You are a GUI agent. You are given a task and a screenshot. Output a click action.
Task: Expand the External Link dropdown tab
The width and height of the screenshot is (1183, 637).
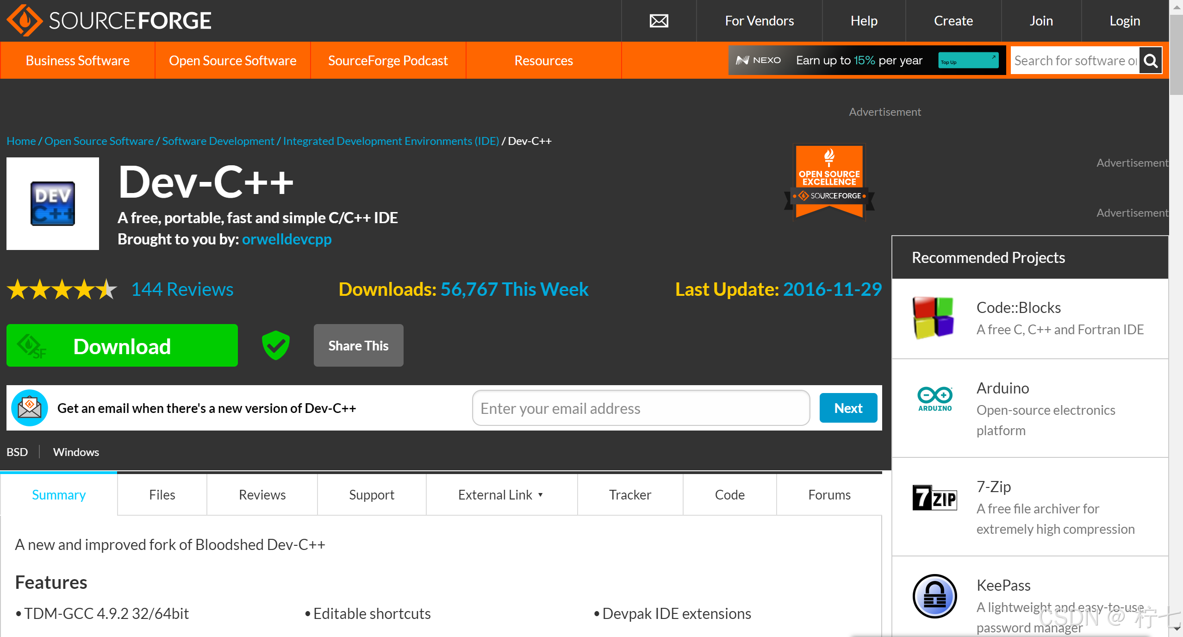point(501,495)
